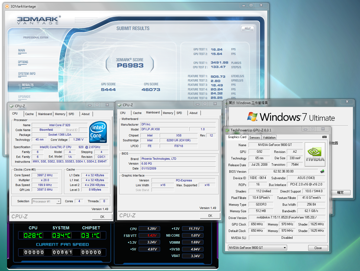360x271 pixels.
Task: Click the BIOS Date 01/15/2009 field
Action: [x=178, y=168]
